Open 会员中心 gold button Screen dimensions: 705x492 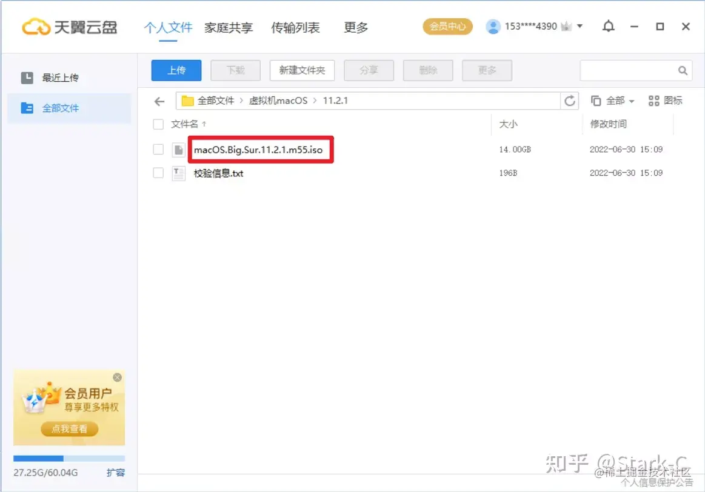448,27
